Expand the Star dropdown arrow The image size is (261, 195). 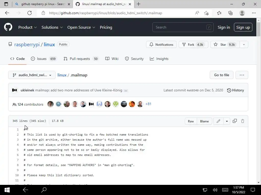pyautogui.click(x=244, y=45)
